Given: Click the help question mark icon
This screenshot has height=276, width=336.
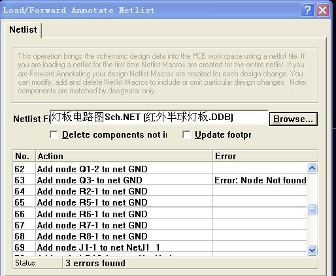Looking at the screenshot, I should coord(307,10).
